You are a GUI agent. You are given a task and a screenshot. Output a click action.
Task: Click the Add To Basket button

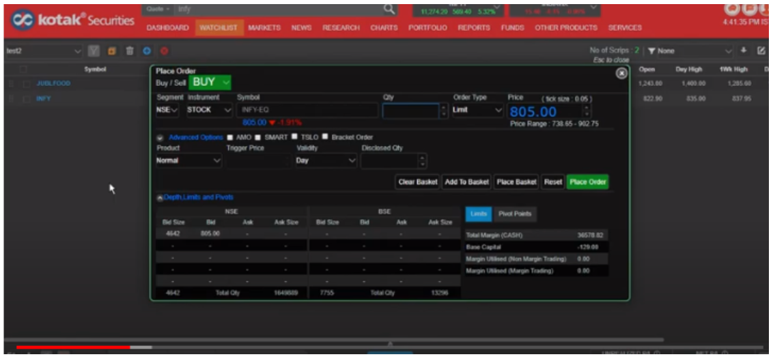tap(466, 182)
